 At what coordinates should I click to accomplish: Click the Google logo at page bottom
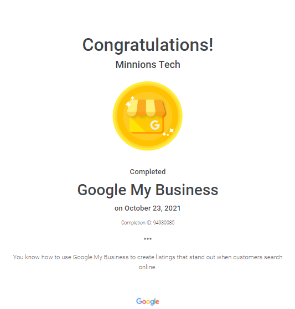[148, 301]
